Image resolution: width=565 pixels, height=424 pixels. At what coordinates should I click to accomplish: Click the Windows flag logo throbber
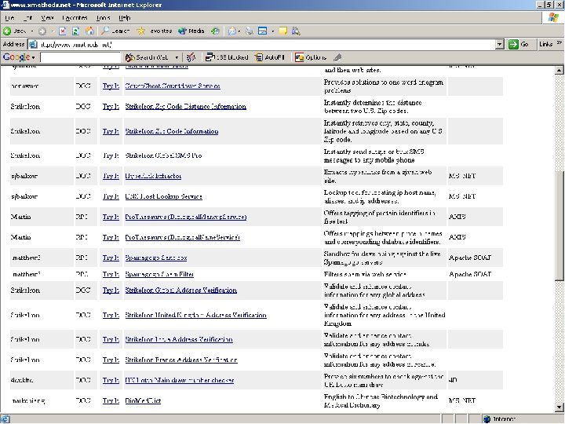(553, 17)
